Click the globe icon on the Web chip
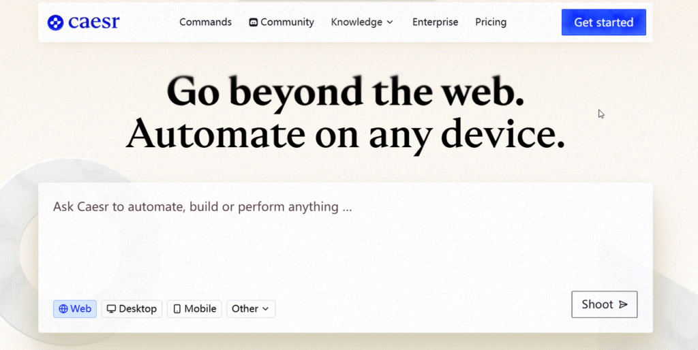This screenshot has width=698, height=350. coord(63,309)
